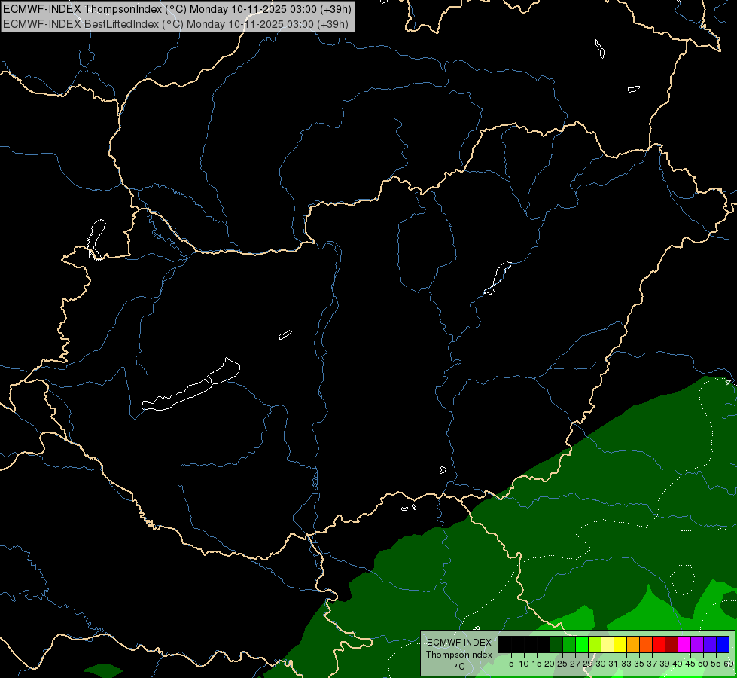Click legend scale value 37
Screen dimensions: 737x678
(652, 664)
